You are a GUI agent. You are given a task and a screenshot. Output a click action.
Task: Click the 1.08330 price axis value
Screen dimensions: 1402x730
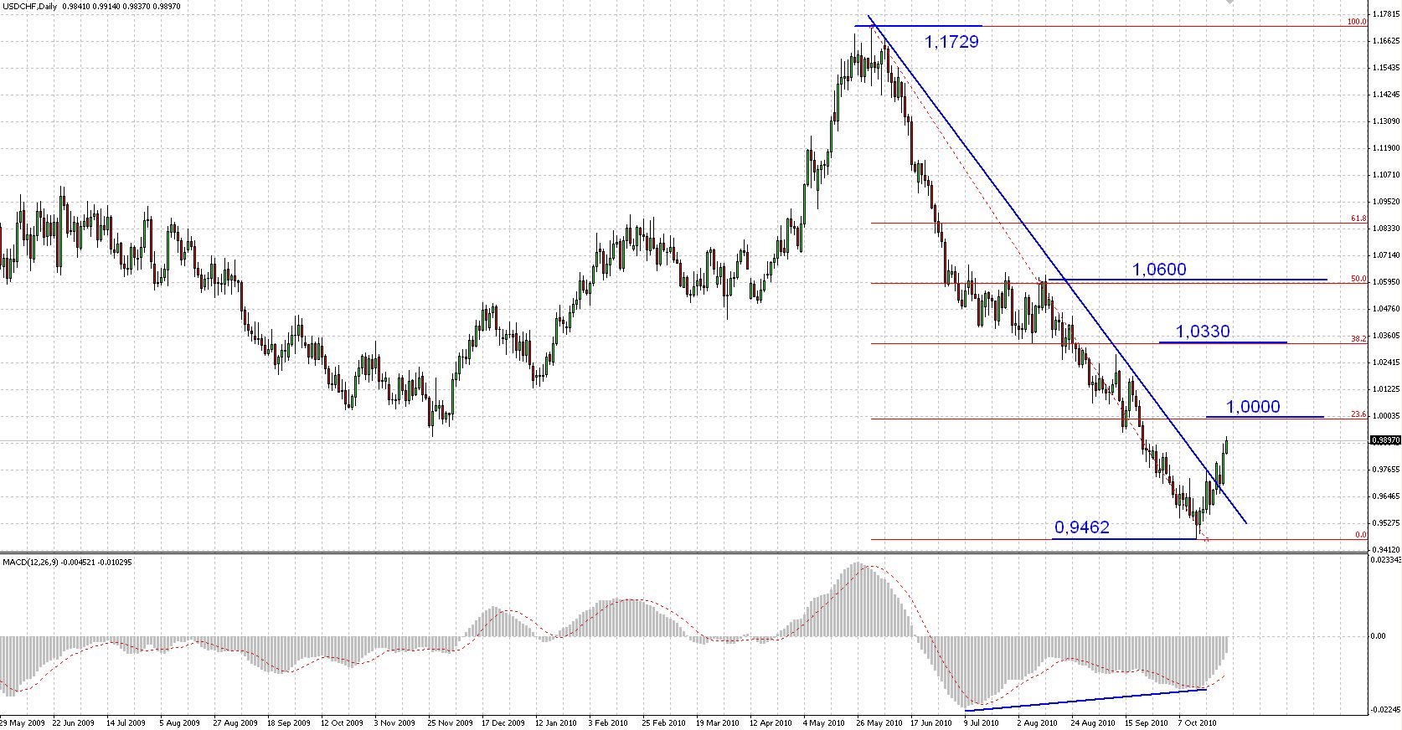point(1386,228)
